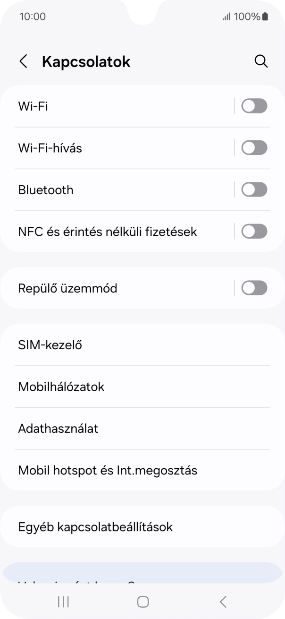This screenshot has width=285, height=619.
Task: Toggle Wi-Fi-hívás on
Action: (254, 147)
